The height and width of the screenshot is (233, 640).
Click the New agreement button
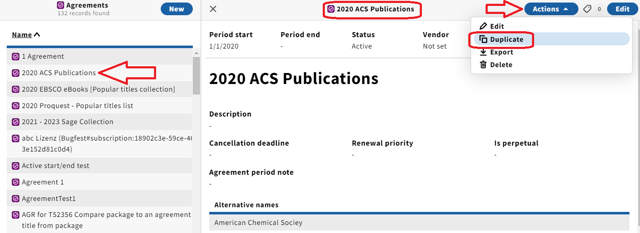[x=176, y=9]
